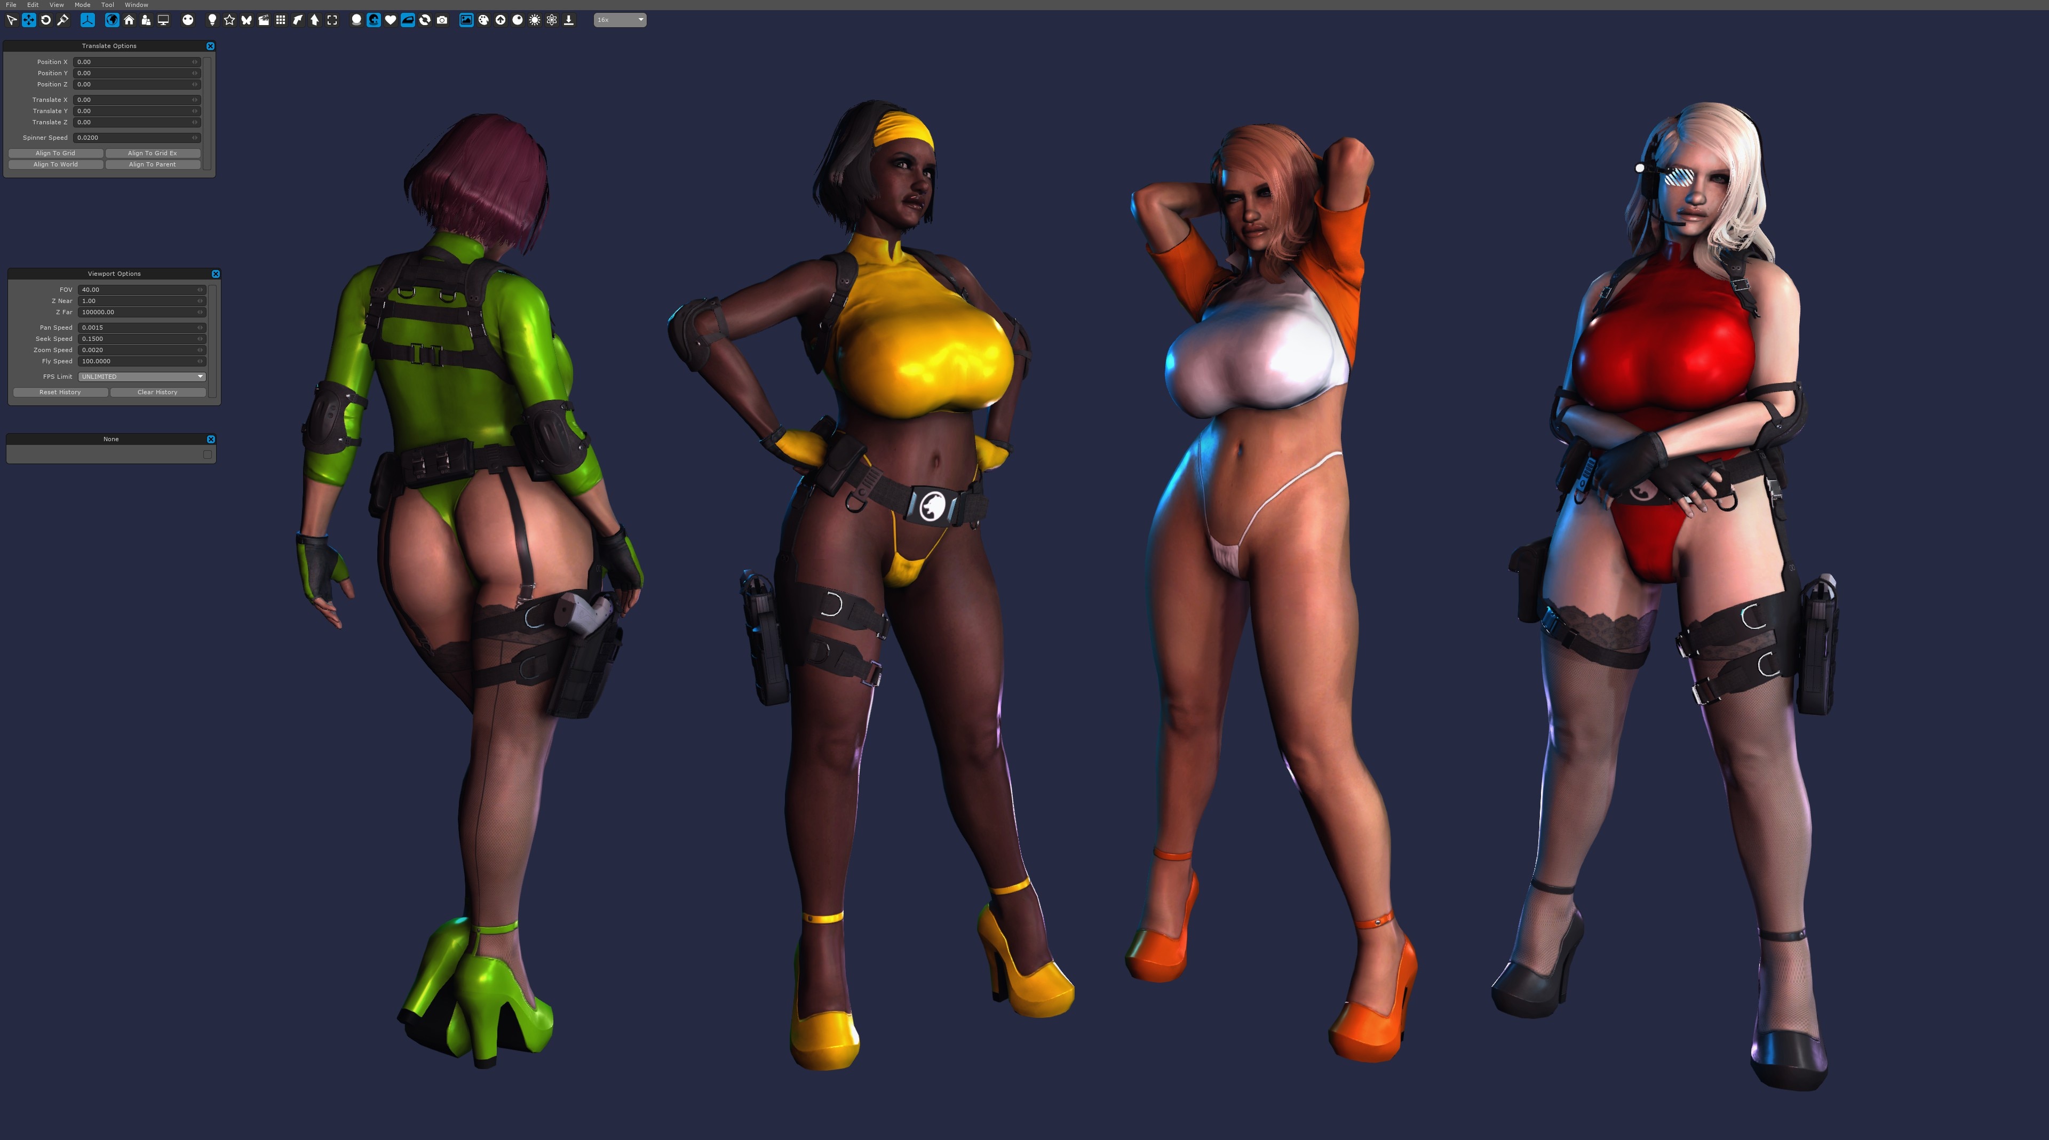Image resolution: width=2049 pixels, height=1140 pixels.
Task: Select the arrow pointer tool
Action: 11,20
